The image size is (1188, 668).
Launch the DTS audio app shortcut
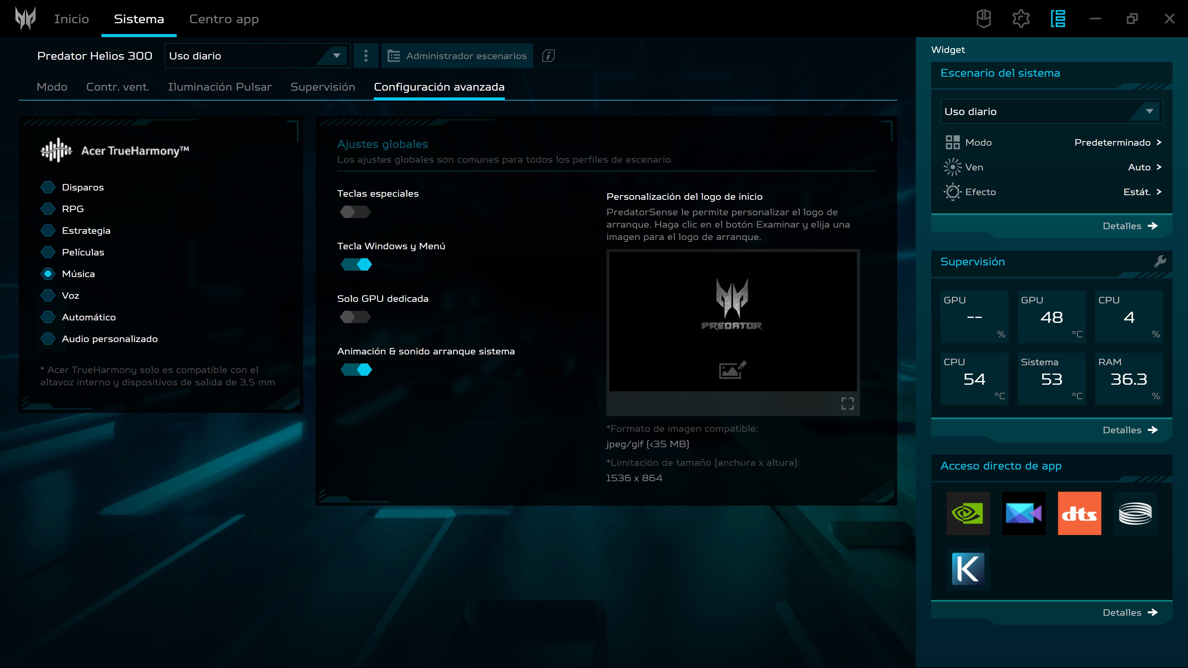[x=1079, y=513]
